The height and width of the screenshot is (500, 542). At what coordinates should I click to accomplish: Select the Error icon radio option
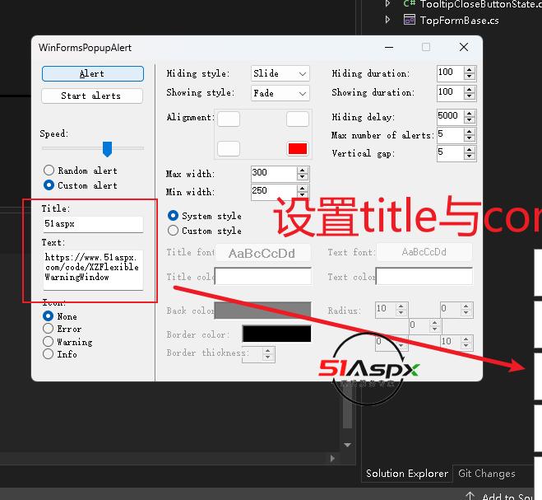(48, 329)
